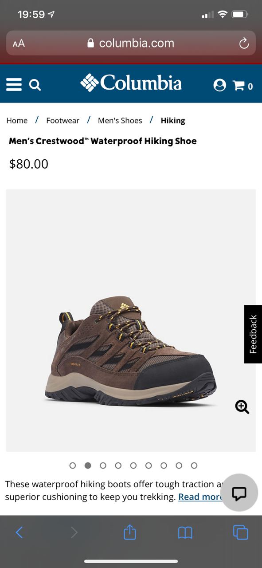The width and height of the screenshot is (262, 568).
Task: Reload the page in Safari
Action: pyautogui.click(x=244, y=43)
